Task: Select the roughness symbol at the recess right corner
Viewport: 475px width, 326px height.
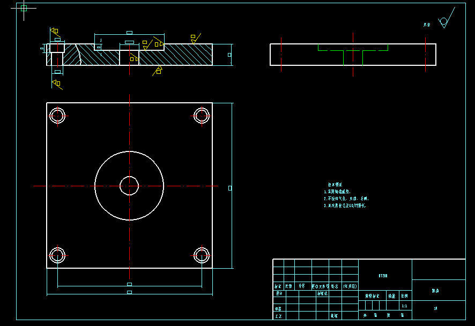Action: (159, 42)
